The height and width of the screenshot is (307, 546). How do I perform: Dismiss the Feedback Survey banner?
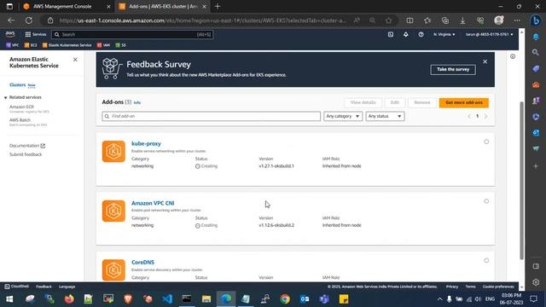point(485,61)
